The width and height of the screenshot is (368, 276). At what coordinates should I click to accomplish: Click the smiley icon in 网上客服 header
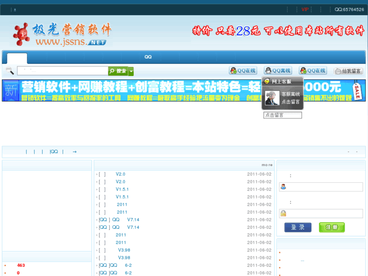point(267,81)
